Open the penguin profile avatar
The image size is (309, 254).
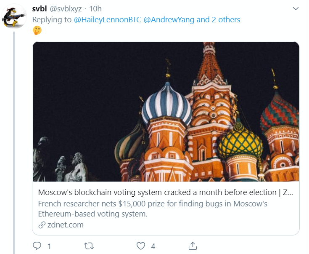coord(14,17)
